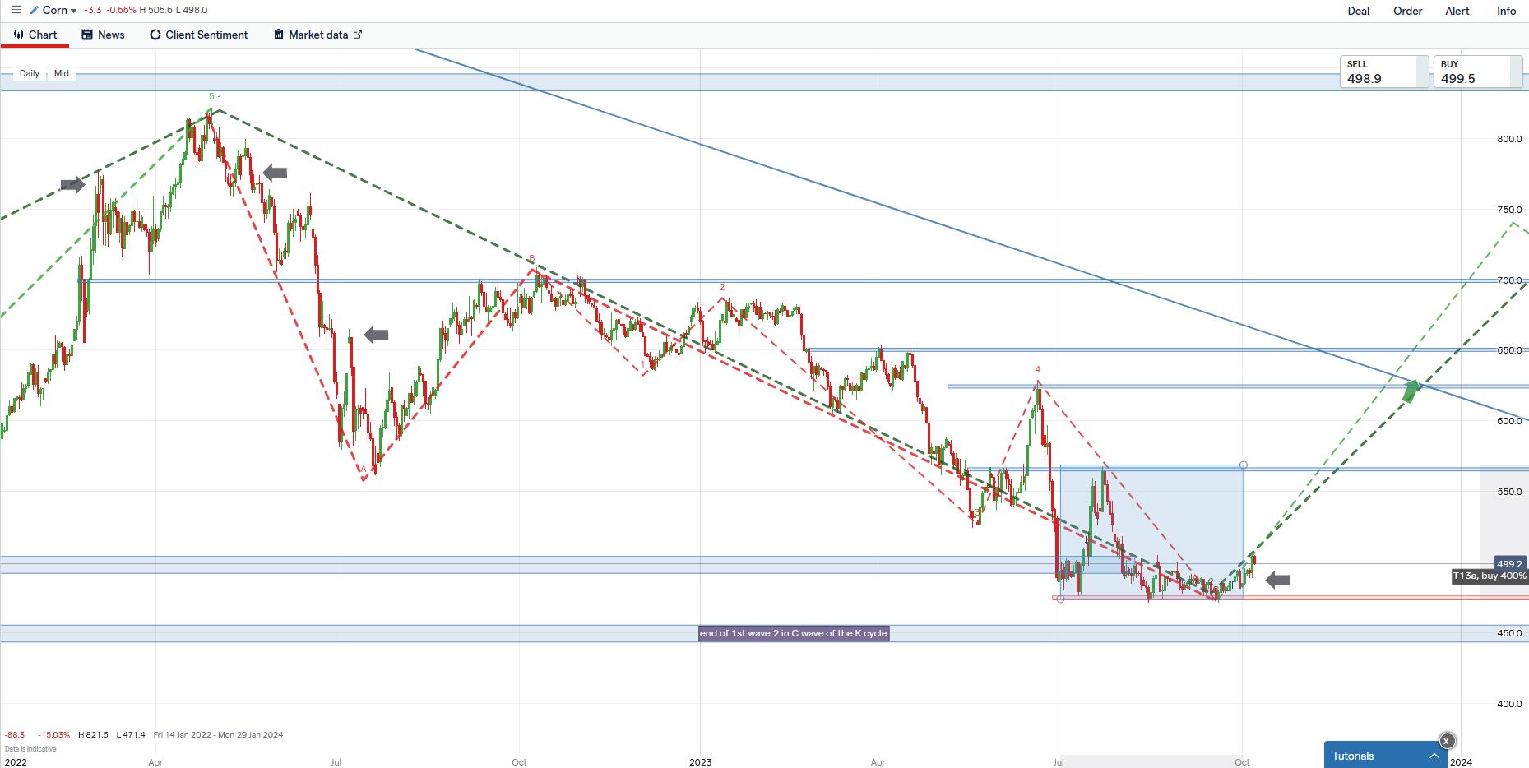Select the Mid price type selector

click(x=62, y=73)
